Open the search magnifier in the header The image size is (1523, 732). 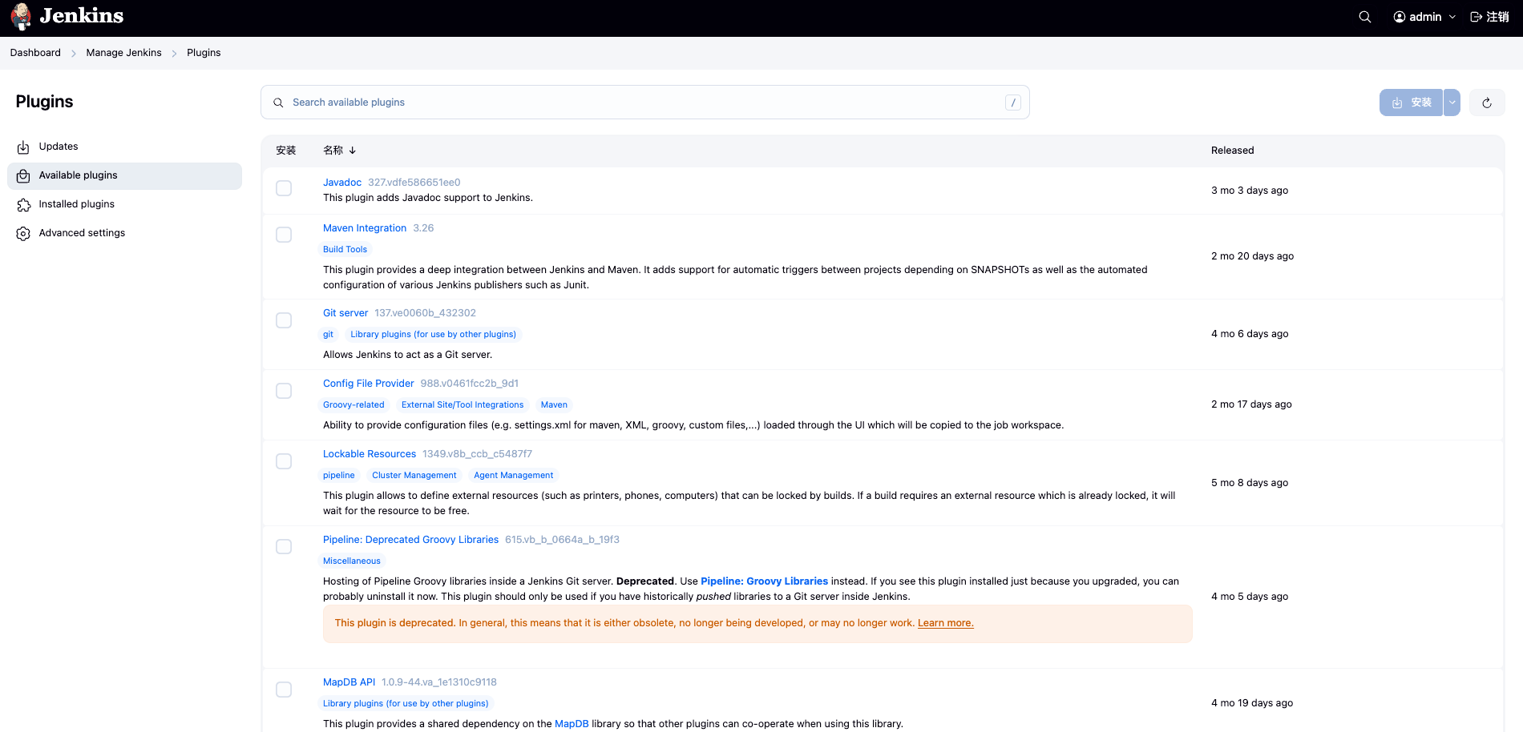point(1365,17)
